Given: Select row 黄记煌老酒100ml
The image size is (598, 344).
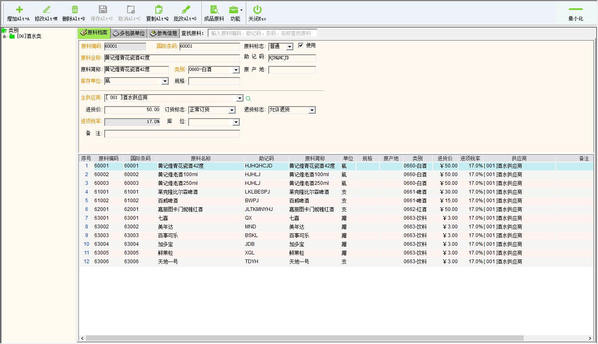Looking at the screenshot, I should point(336,174).
